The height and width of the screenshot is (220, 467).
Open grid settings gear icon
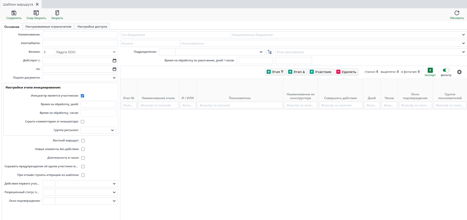(459, 72)
